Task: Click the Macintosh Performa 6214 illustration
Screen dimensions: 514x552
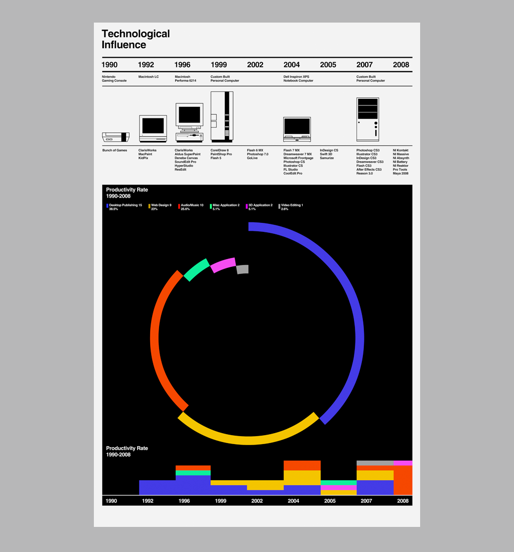Action: coord(189,122)
